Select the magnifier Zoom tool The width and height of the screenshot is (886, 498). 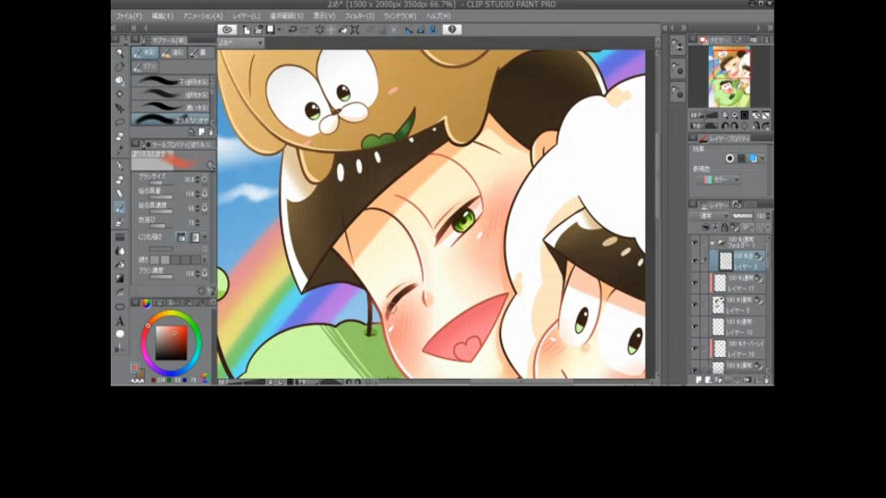[x=120, y=53]
